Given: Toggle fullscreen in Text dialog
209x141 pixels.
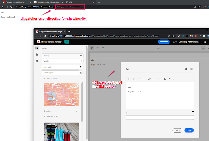Looking at the screenshot, I should [x=192, y=69].
